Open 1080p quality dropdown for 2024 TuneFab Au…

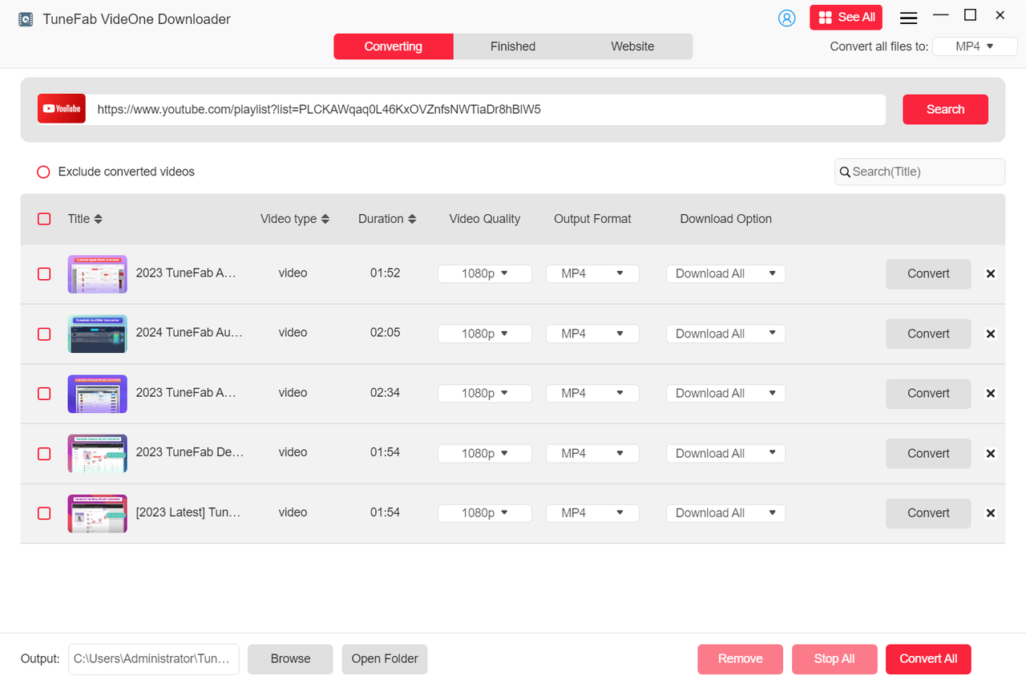tap(485, 334)
